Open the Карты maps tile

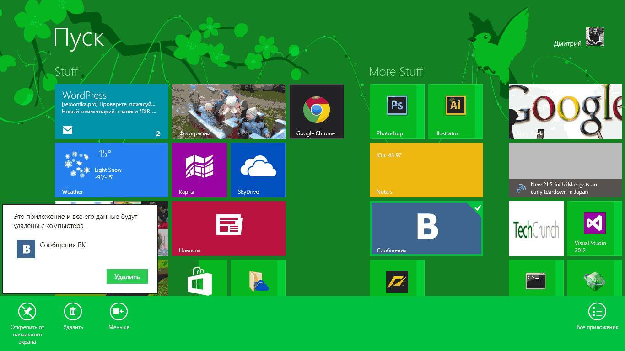click(x=199, y=170)
